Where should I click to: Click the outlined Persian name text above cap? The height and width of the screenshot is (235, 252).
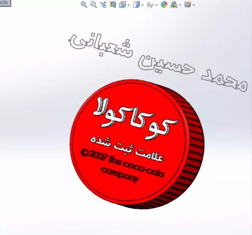pyautogui.click(x=157, y=61)
